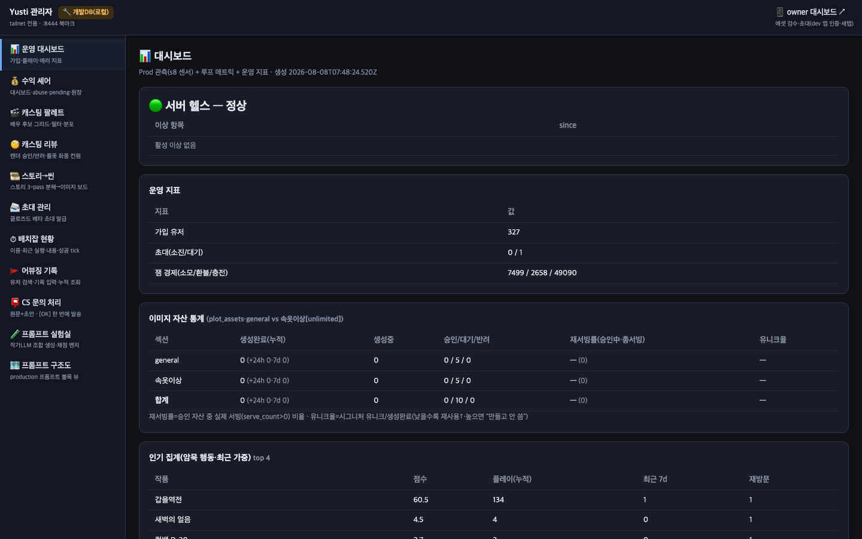Click the 어뷰징 기록 red flag icon

click(x=14, y=271)
